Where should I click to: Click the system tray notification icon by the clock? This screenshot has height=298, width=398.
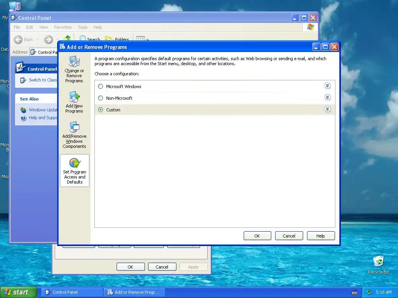click(x=369, y=292)
